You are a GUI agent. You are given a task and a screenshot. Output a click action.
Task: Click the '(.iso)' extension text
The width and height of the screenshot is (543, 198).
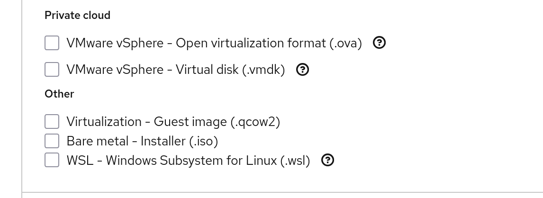click(203, 141)
